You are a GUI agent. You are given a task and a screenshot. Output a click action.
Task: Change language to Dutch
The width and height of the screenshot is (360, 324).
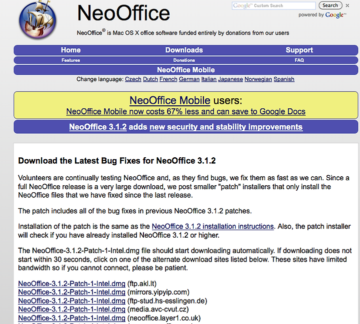[150, 79]
